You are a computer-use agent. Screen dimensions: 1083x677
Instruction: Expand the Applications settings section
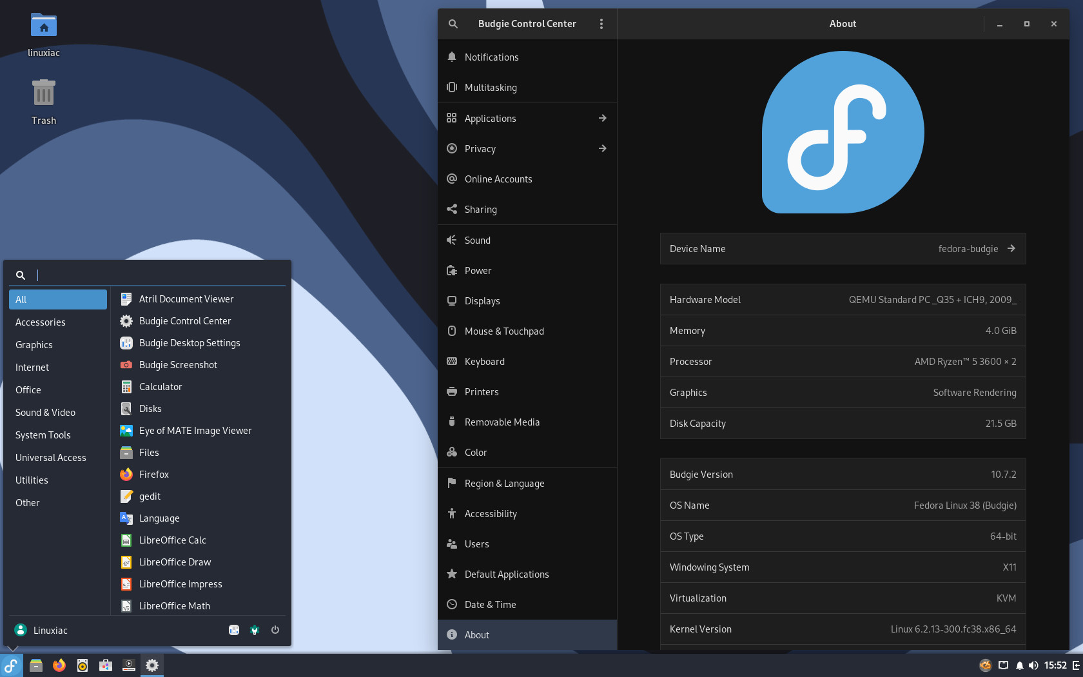coord(527,119)
